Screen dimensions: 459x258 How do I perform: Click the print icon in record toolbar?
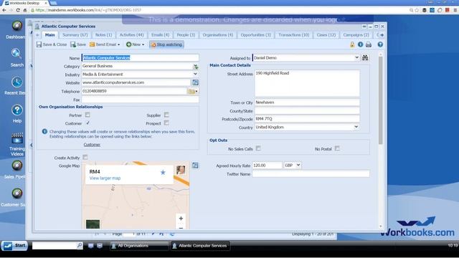(x=369, y=44)
